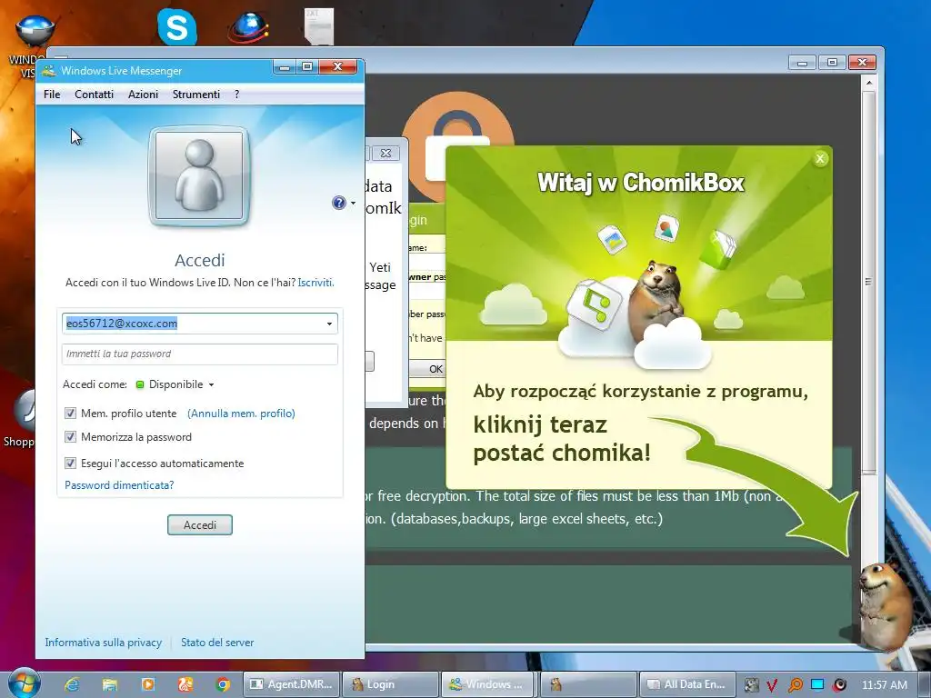Click the orange magnifier tray icon
931x698 pixels.
pos(795,685)
